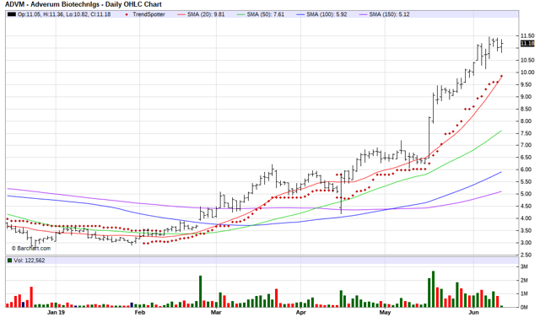
Task: Click the tallest green volume bar in mid-May
Action: tap(433, 289)
